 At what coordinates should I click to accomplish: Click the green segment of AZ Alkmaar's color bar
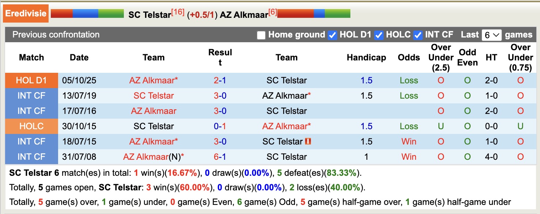point(338,13)
